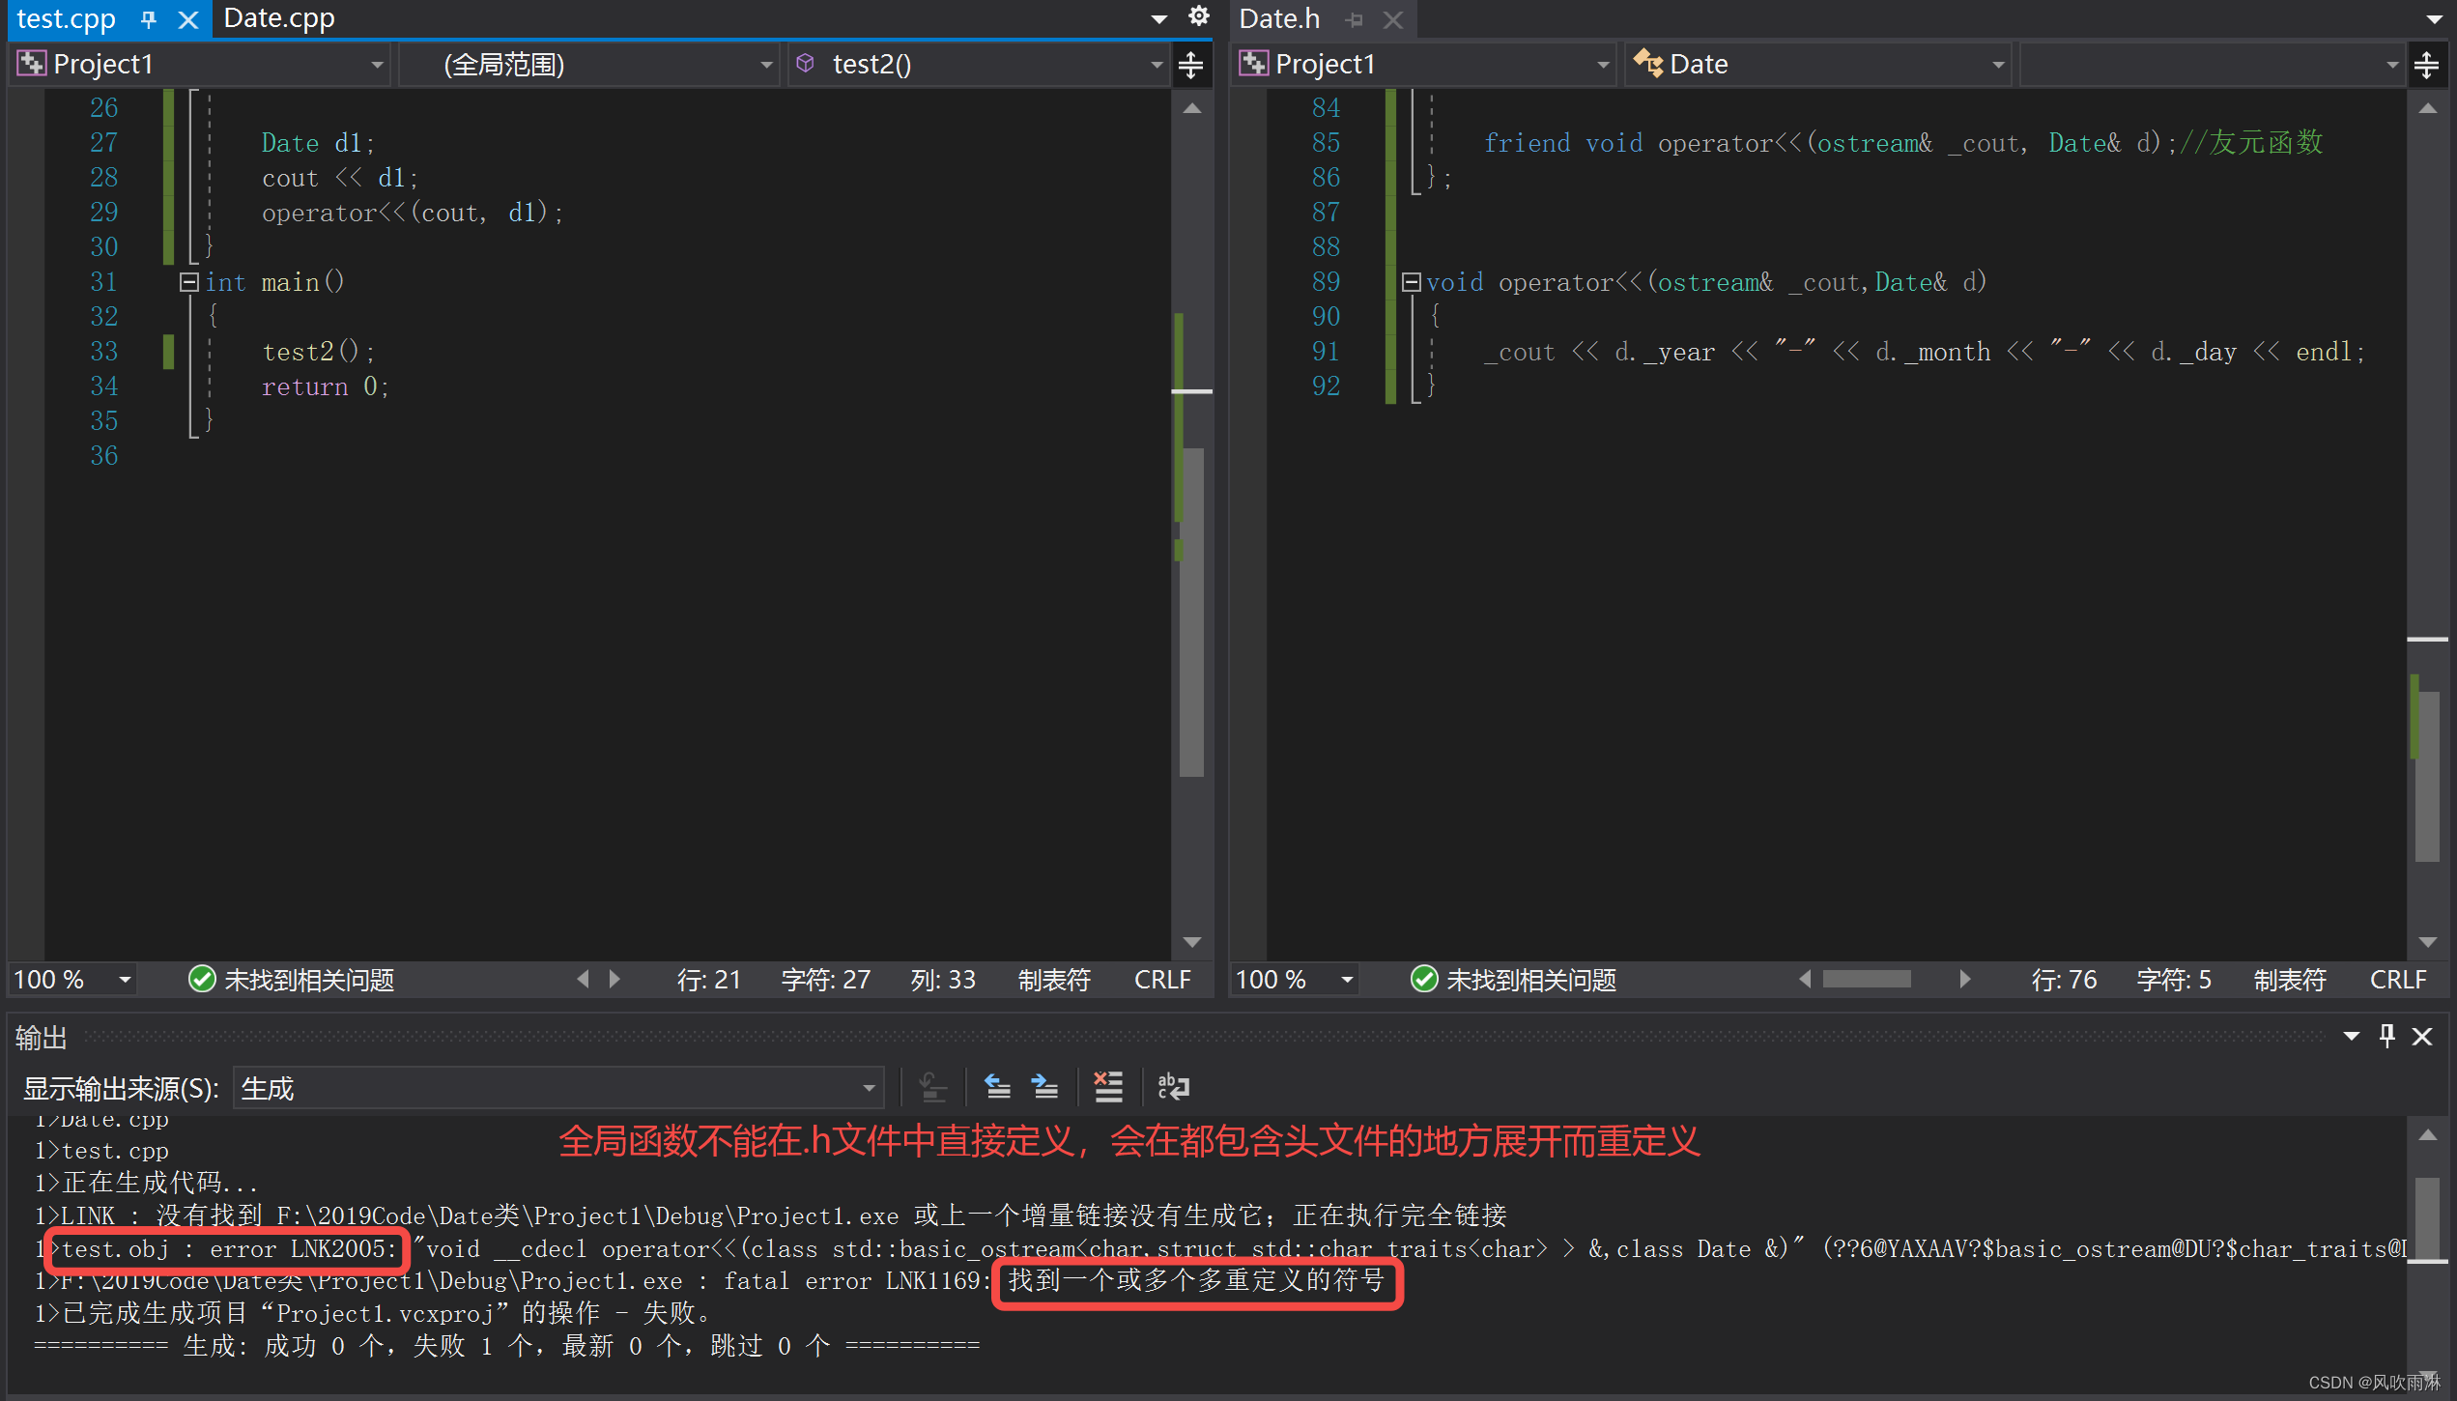Click the left editor horizontal scroll left arrow
Image resolution: width=2457 pixels, height=1401 pixels.
pos(583,979)
